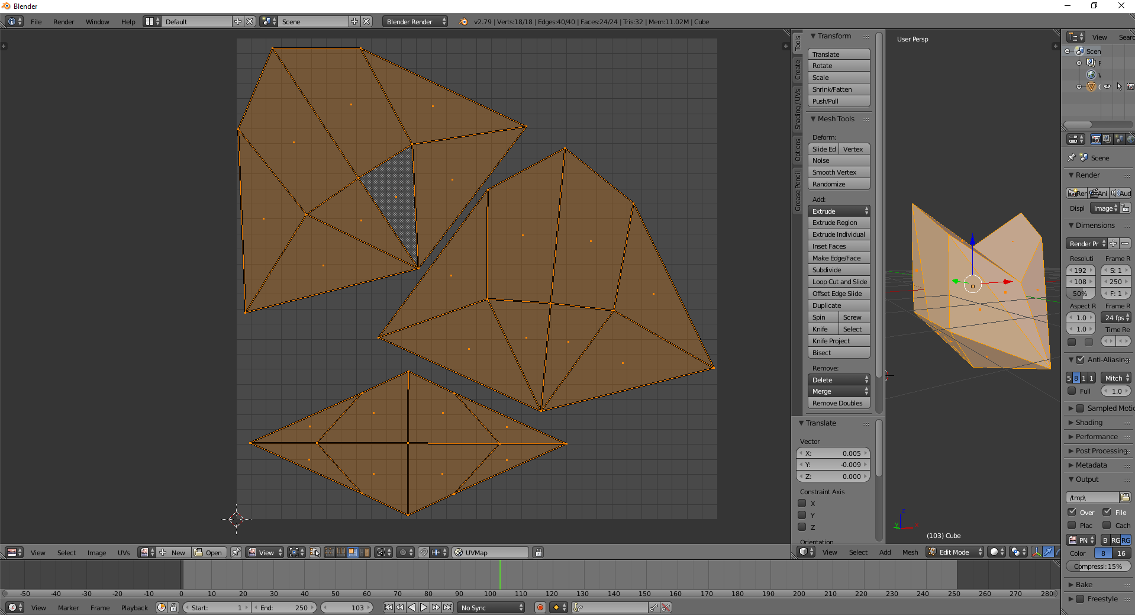Open the Extrude dropdown
The width and height of the screenshot is (1135, 615).
click(x=839, y=211)
